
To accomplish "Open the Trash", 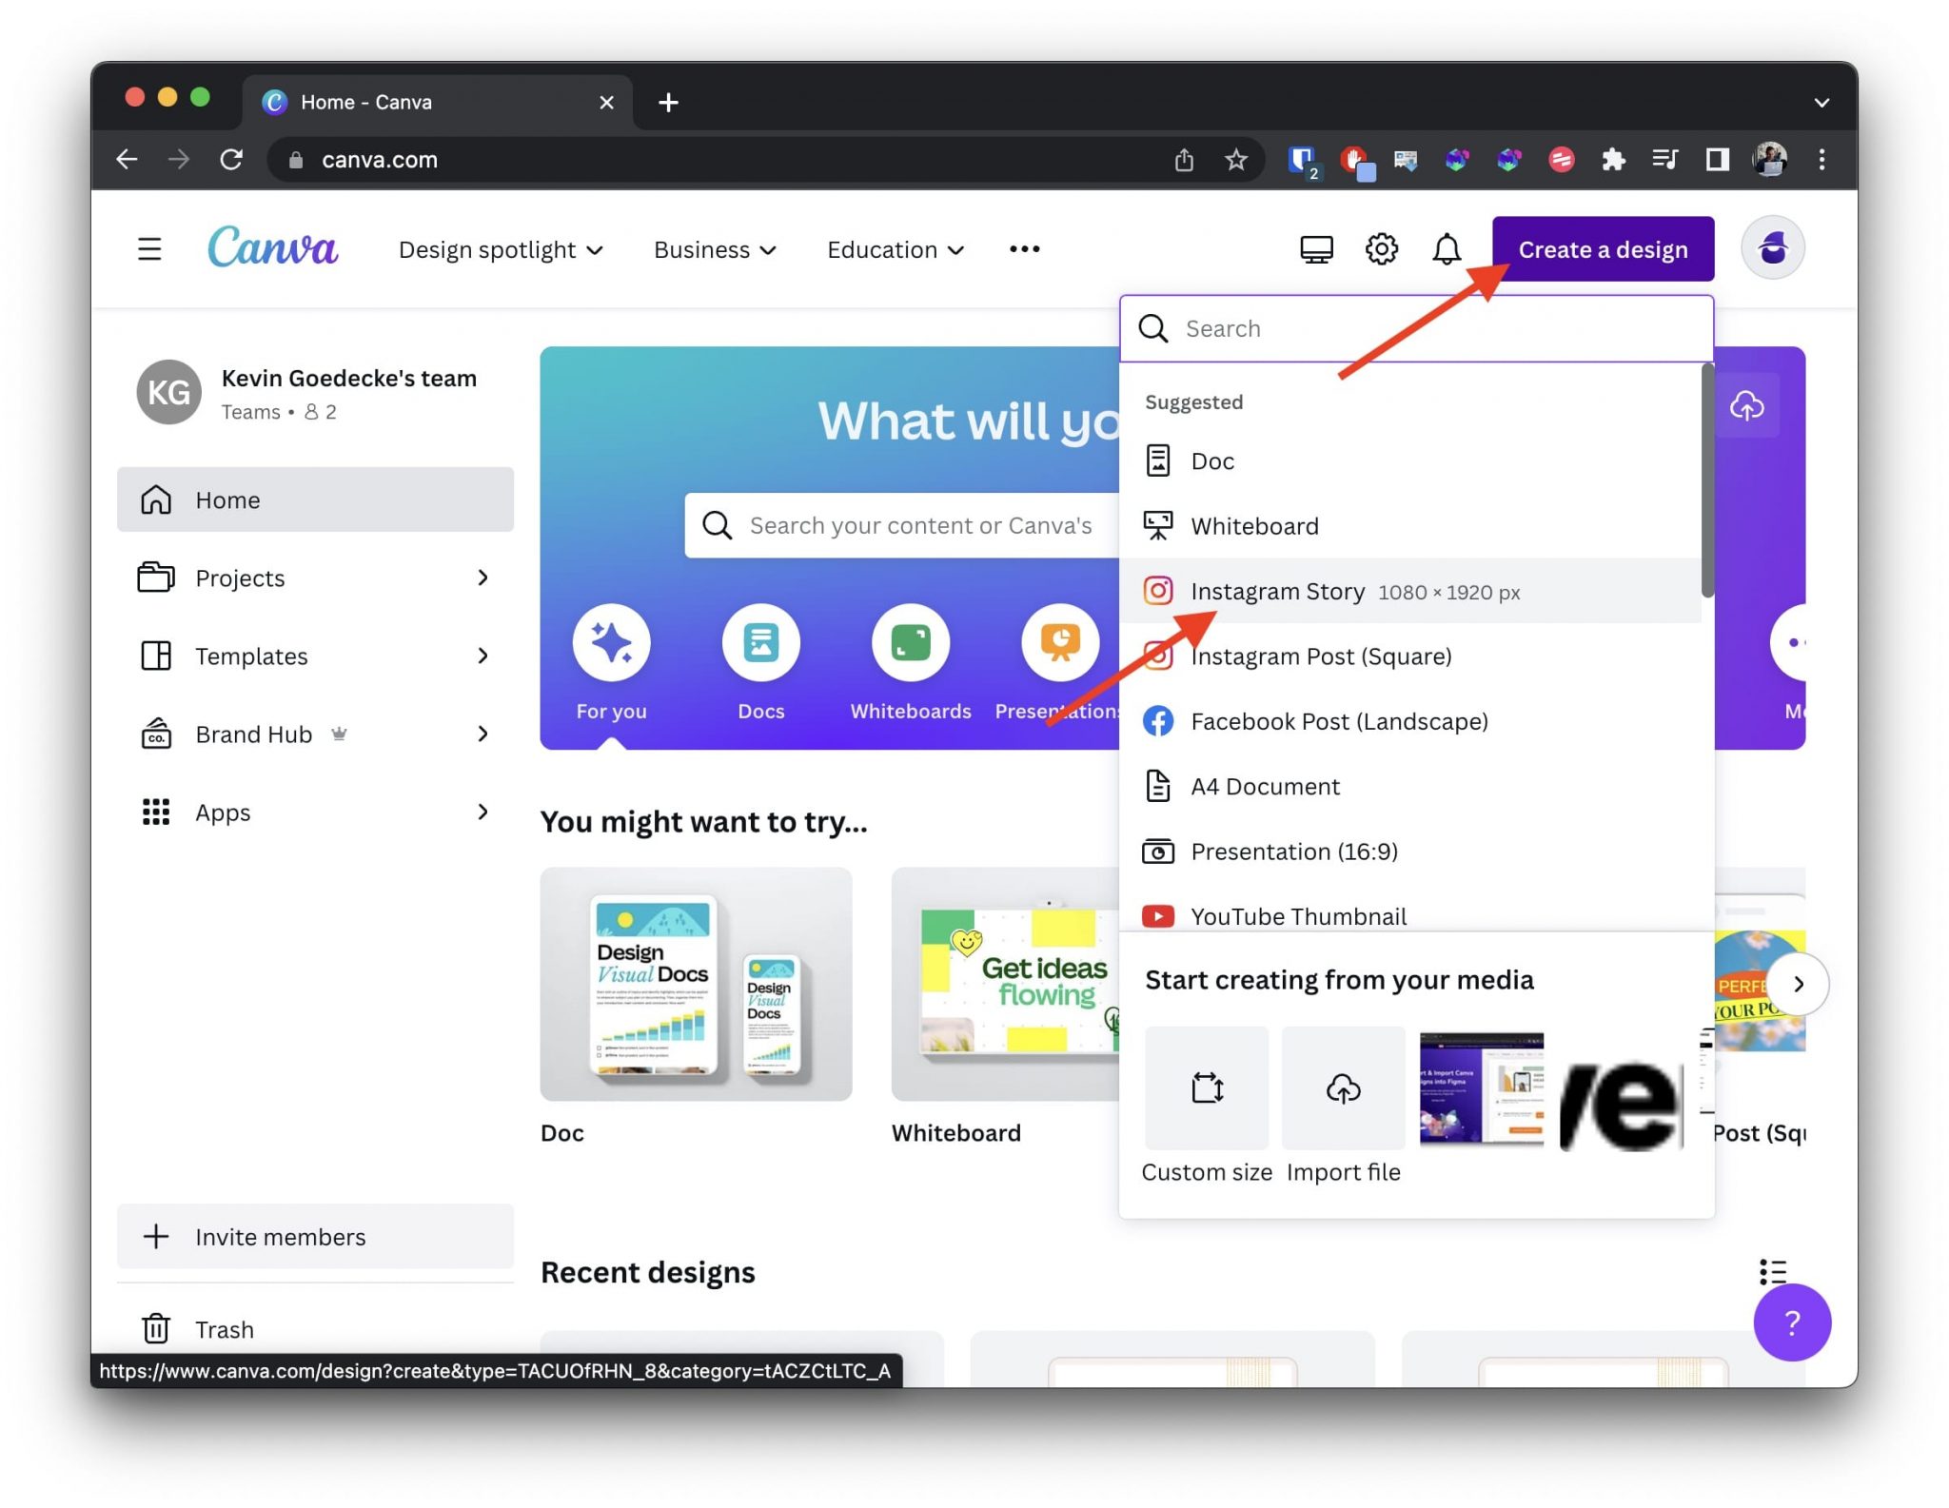I will 224,1329.
